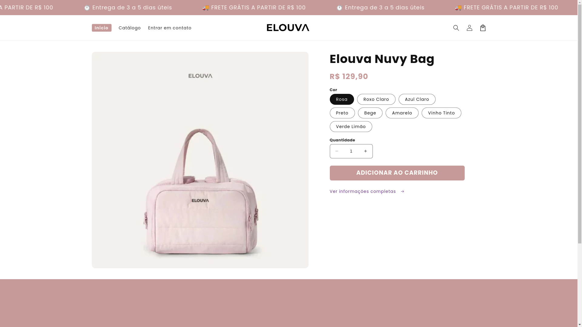Pick the Preto color option
582x327 pixels.
pyautogui.click(x=342, y=113)
